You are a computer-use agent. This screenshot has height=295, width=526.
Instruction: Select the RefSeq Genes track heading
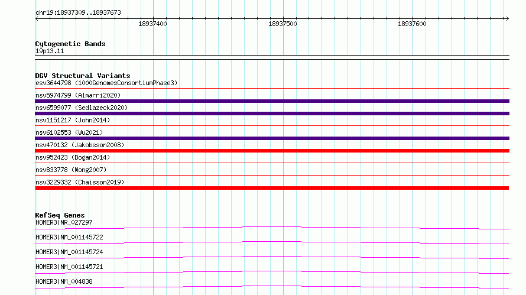60,215
